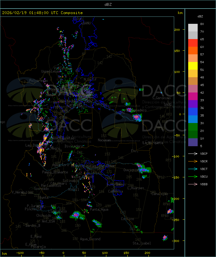Click the Punta_Agua place label
The height and width of the screenshot is (257, 216).
[x=99, y=209]
